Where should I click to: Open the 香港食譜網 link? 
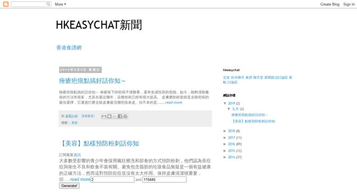coord(69,48)
